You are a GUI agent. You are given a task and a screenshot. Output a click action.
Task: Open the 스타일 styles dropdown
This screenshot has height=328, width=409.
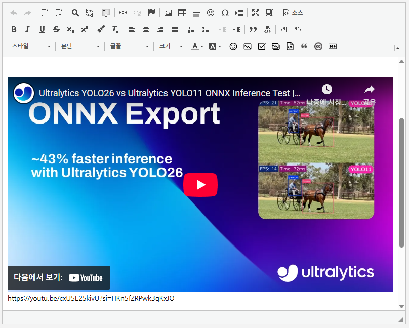click(31, 46)
